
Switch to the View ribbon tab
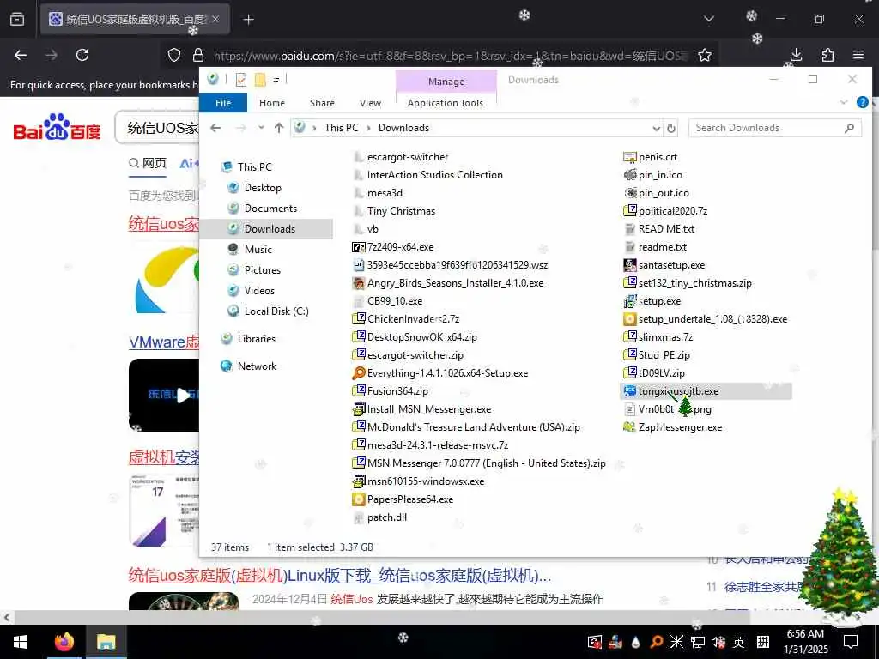click(x=371, y=103)
